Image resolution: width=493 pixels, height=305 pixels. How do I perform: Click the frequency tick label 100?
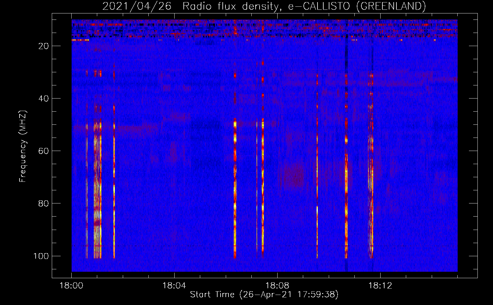coord(41,256)
